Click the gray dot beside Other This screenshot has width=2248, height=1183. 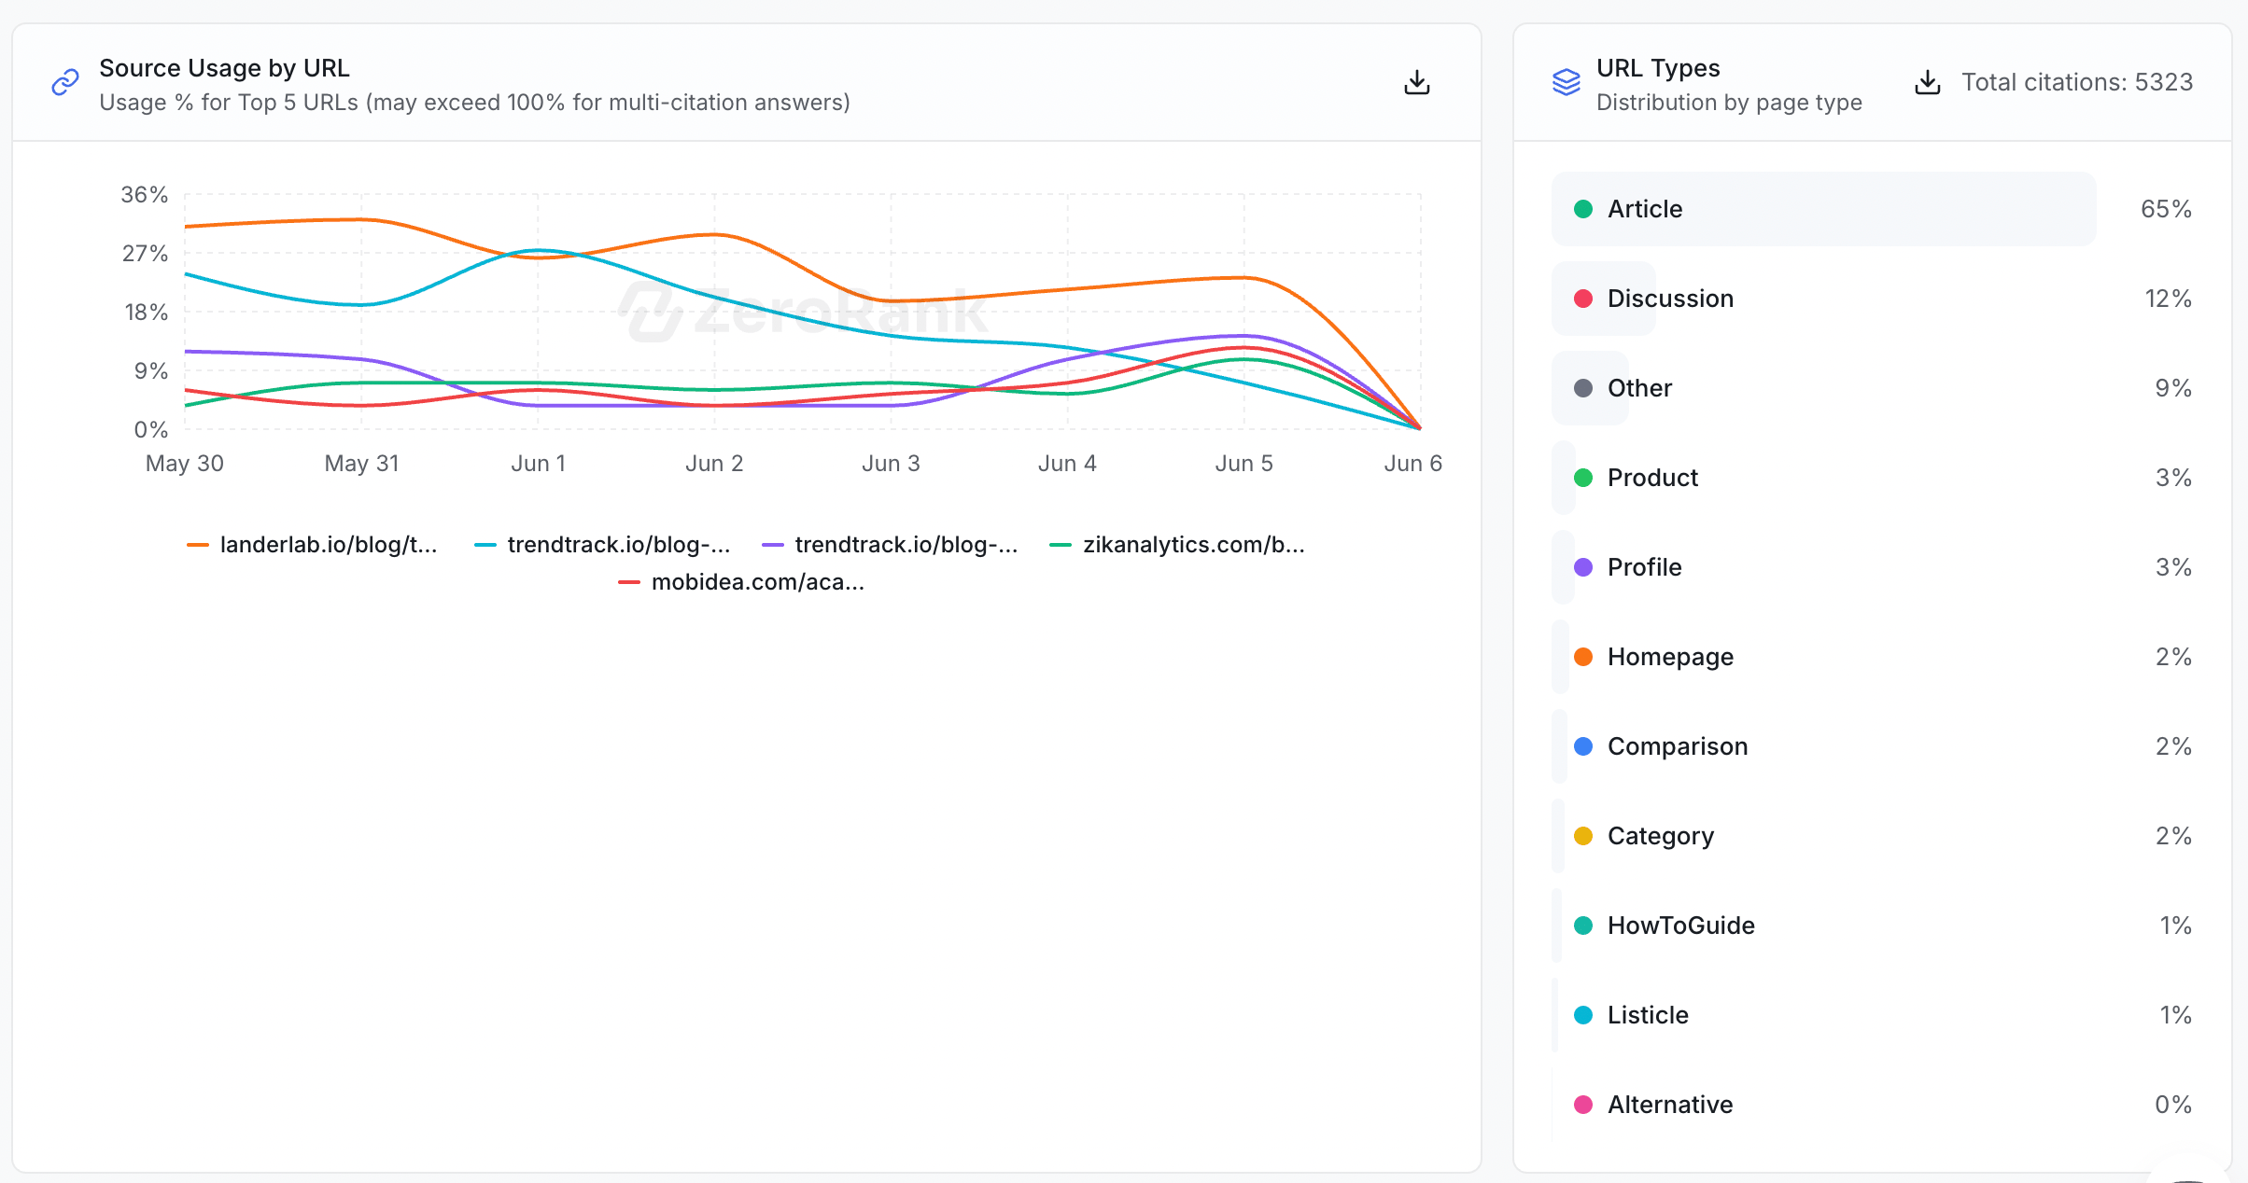click(1583, 388)
